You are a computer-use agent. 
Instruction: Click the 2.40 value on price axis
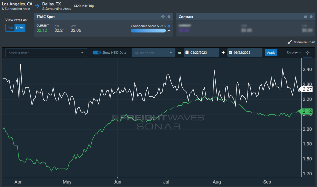pos(307,69)
